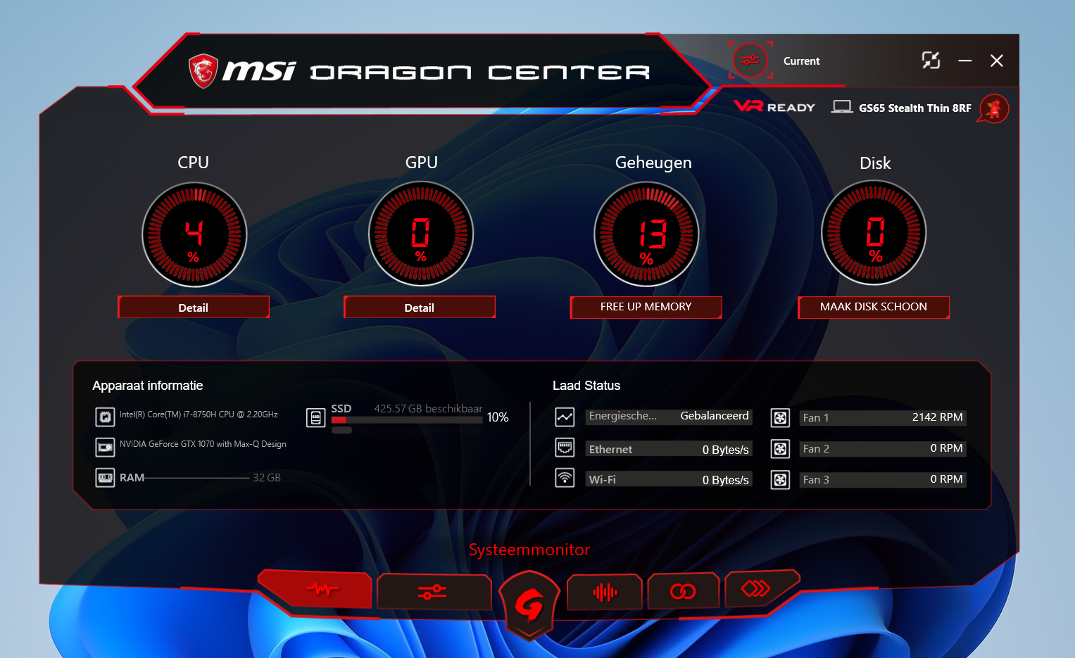The image size is (1075, 658).
Task: Open the system tuner sliders tab
Action: pos(433,592)
